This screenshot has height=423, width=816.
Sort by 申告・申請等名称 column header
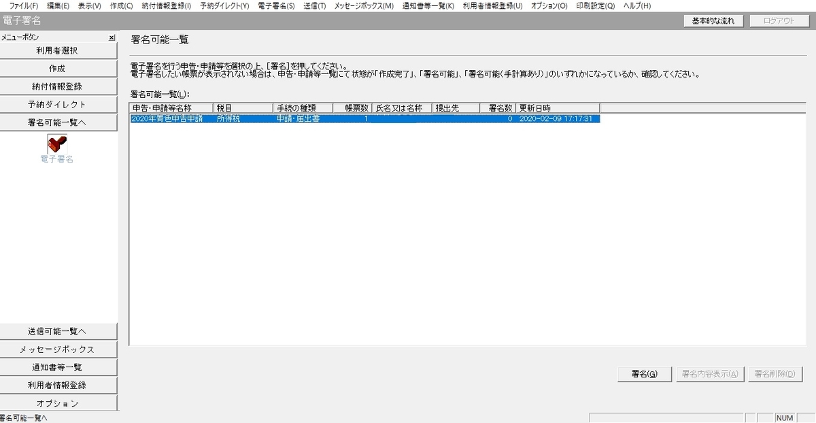click(171, 108)
